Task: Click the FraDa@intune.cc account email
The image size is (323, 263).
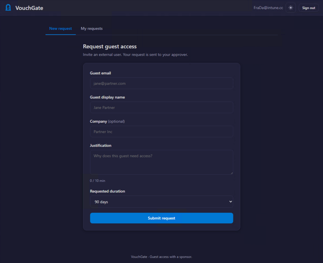Action: coord(268,8)
